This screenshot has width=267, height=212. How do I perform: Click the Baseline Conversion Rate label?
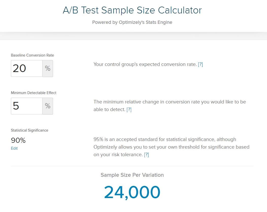(32, 55)
